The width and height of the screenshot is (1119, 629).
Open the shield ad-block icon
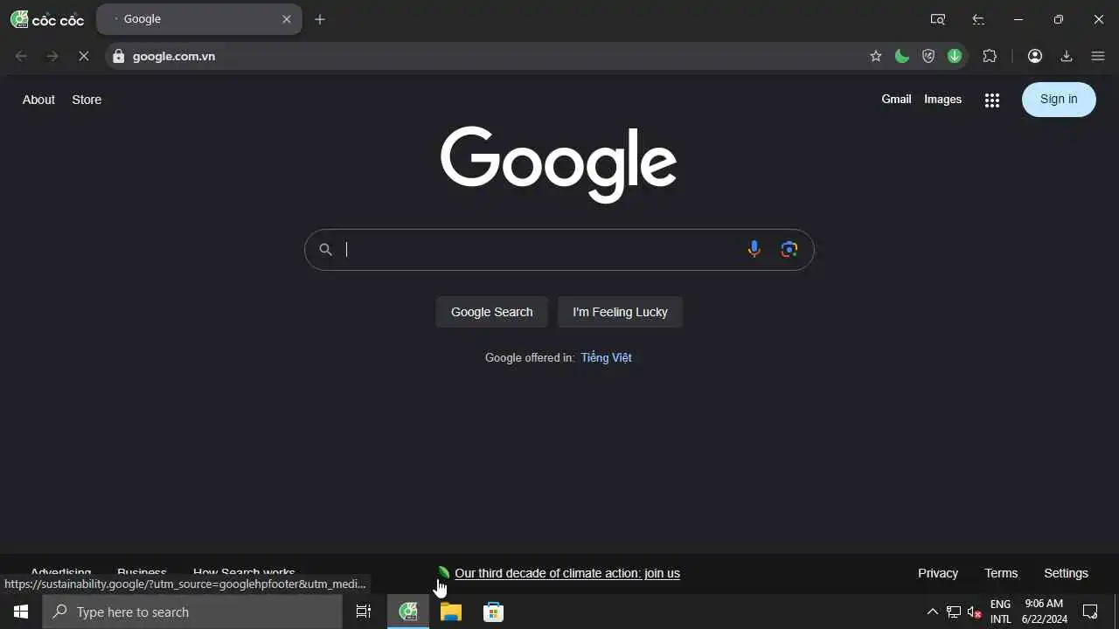tap(928, 56)
